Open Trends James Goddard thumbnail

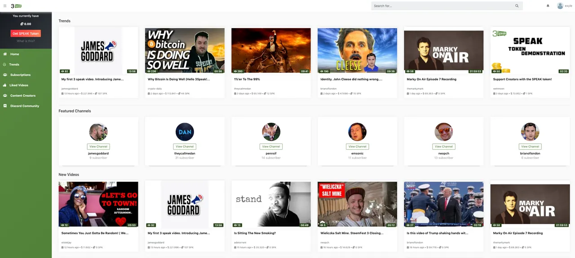click(x=98, y=51)
